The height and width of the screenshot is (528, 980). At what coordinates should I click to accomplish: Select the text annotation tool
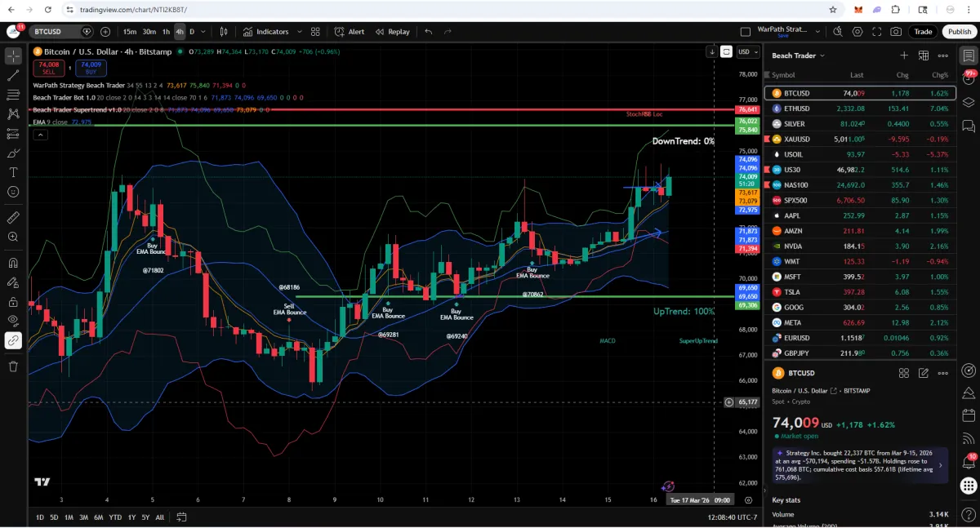(x=13, y=172)
